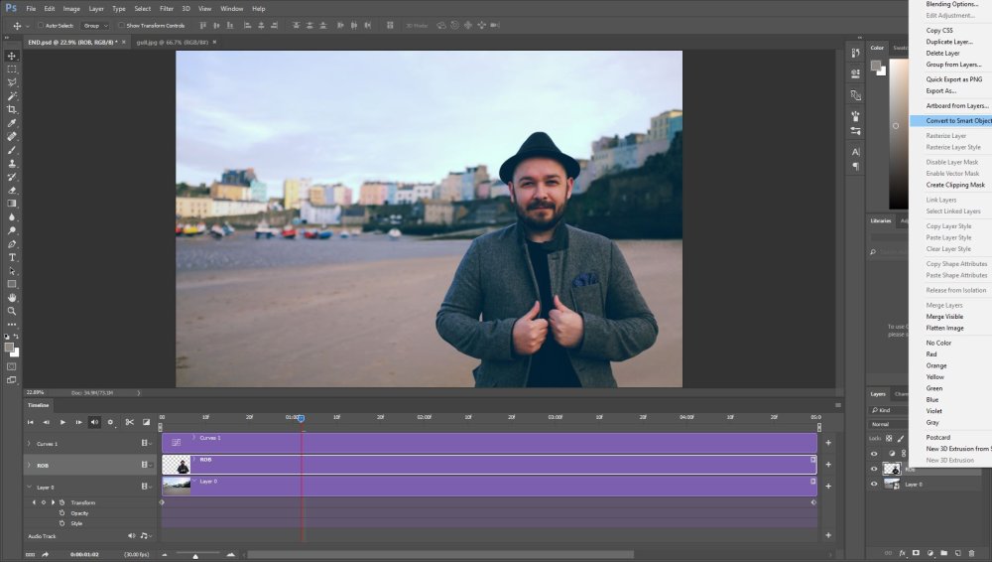992x562 pixels.
Task: Expand the ROB timeline track
Action: tap(29, 465)
